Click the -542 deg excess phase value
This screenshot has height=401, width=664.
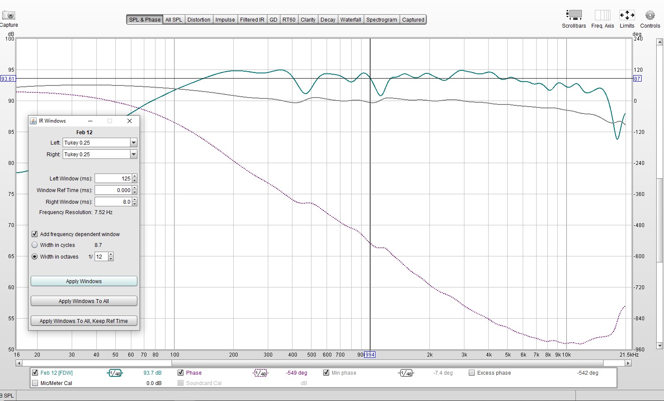588,373
